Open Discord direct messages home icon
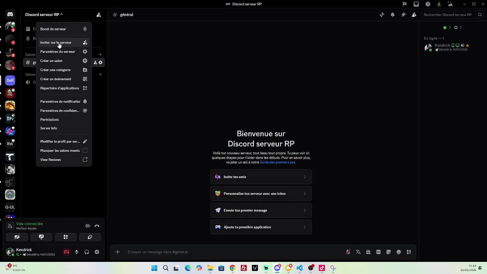This screenshot has height=274, width=487. pyautogui.click(x=10, y=14)
